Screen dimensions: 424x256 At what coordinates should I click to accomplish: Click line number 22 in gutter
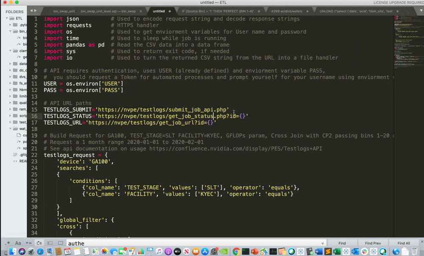(x=34, y=155)
